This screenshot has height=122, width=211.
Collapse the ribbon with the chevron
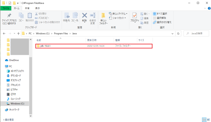pos(205,8)
